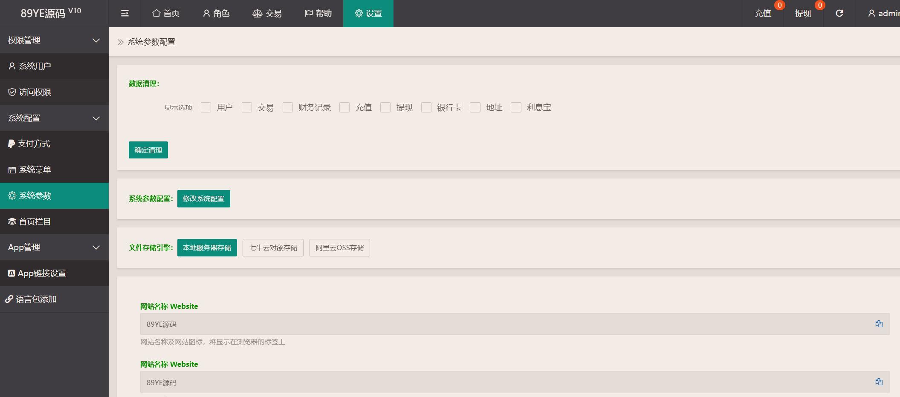Open 系统菜单 in the sidebar
This screenshot has width=900, height=397.
click(x=54, y=170)
